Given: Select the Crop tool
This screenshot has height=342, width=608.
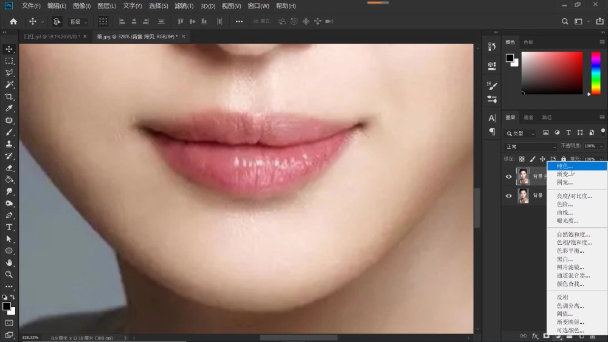Looking at the screenshot, I should click(9, 97).
